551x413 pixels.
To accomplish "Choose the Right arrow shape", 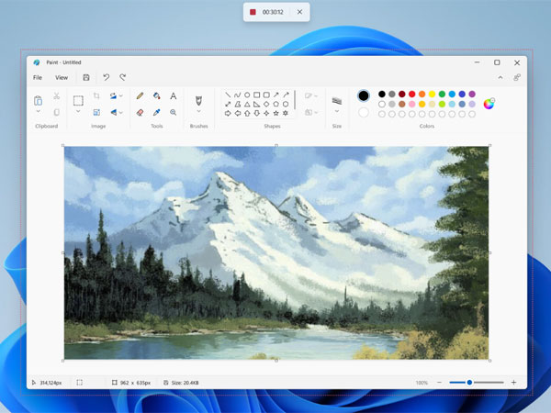I will coord(228,113).
